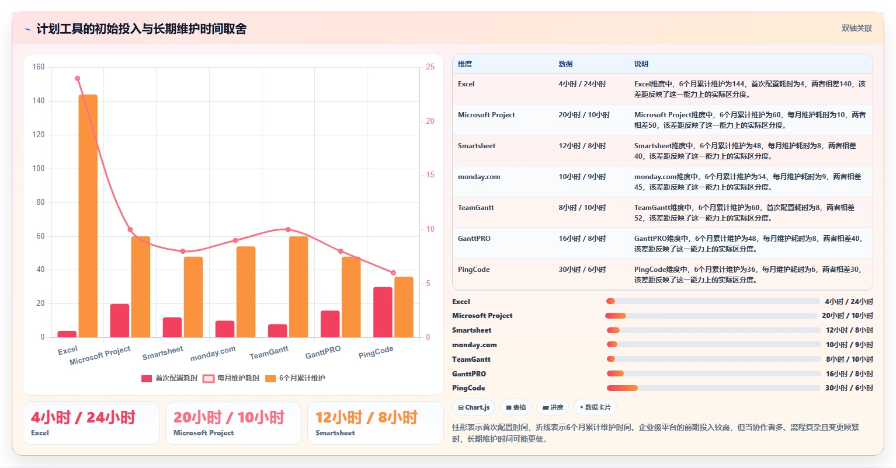Click the Chart.js chip
Image resolution: width=896 pixels, height=468 pixels.
coord(474,407)
